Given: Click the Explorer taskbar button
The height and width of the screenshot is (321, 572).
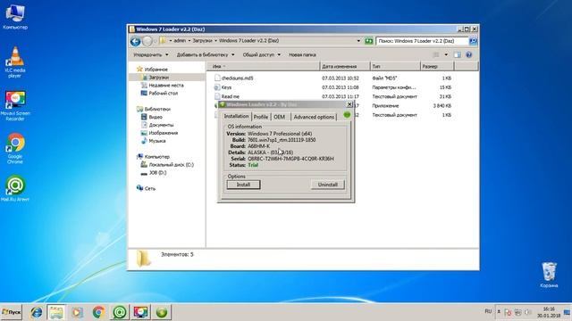Looking at the screenshot, I should click(56, 312).
